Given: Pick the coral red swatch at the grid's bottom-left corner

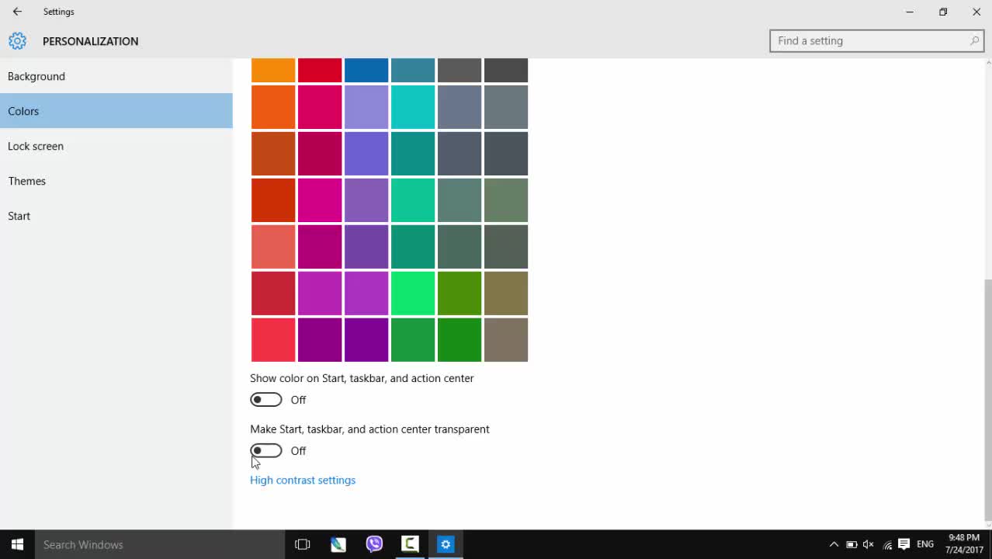Looking at the screenshot, I should 273,340.
